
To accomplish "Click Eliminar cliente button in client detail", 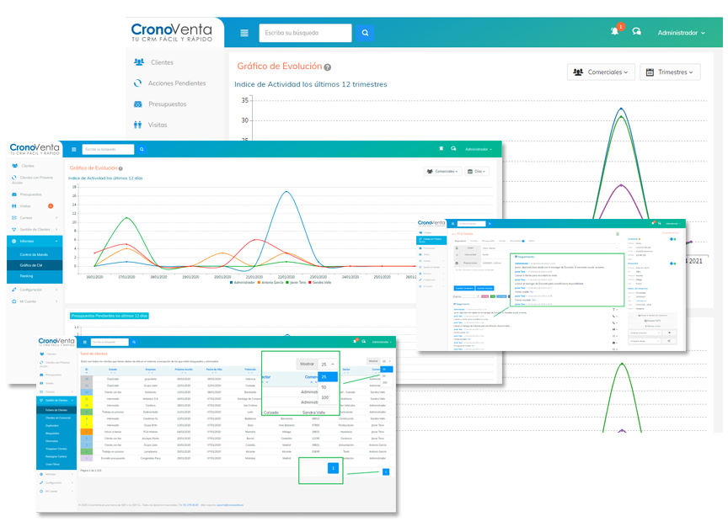I will click(x=652, y=326).
